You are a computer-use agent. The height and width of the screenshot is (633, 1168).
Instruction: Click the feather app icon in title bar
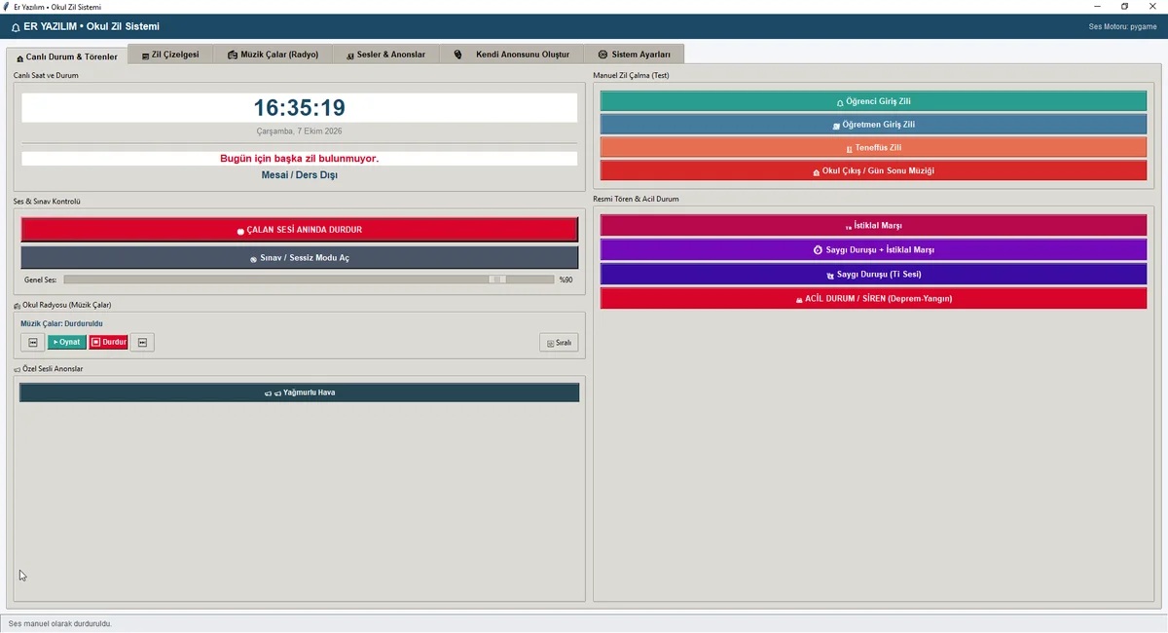[7, 7]
